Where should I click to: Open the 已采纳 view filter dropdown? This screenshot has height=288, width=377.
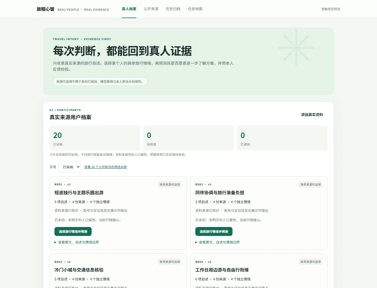coord(69,167)
